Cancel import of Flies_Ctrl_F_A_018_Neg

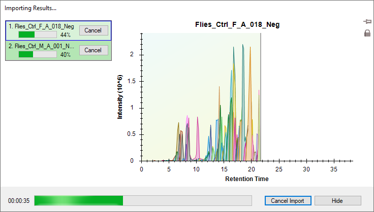93,30
